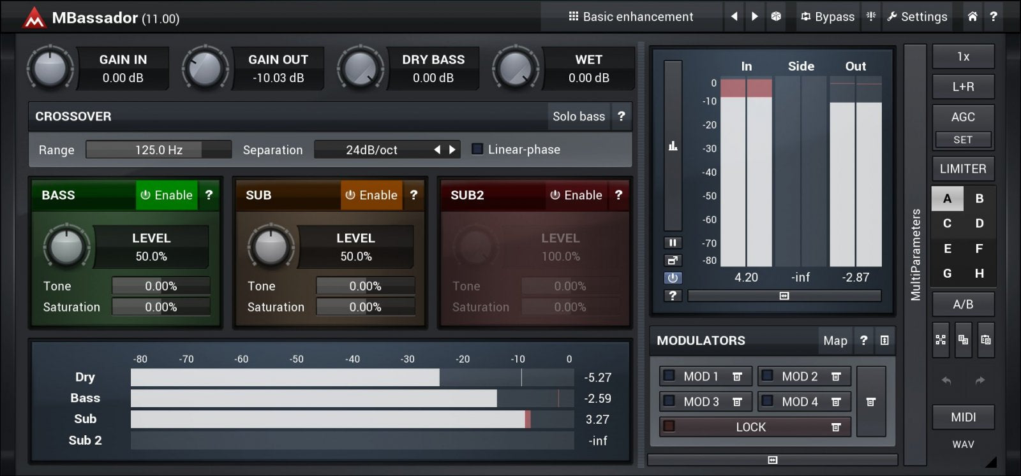Click the crossover Range slider
The image size is (1021, 476).
coord(159,150)
